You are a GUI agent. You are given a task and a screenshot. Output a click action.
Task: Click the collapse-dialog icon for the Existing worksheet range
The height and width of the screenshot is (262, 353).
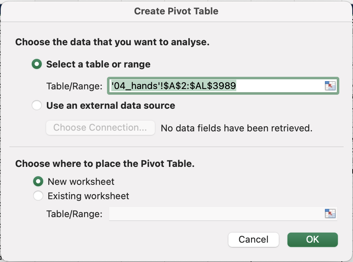(330, 213)
